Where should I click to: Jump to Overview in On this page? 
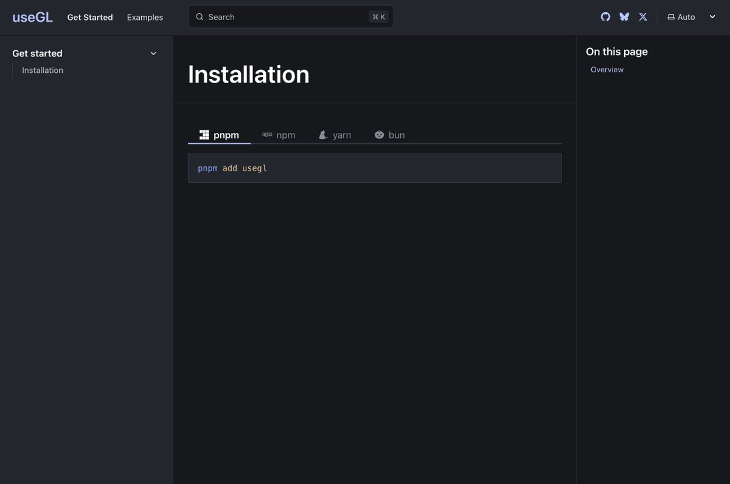(x=607, y=70)
